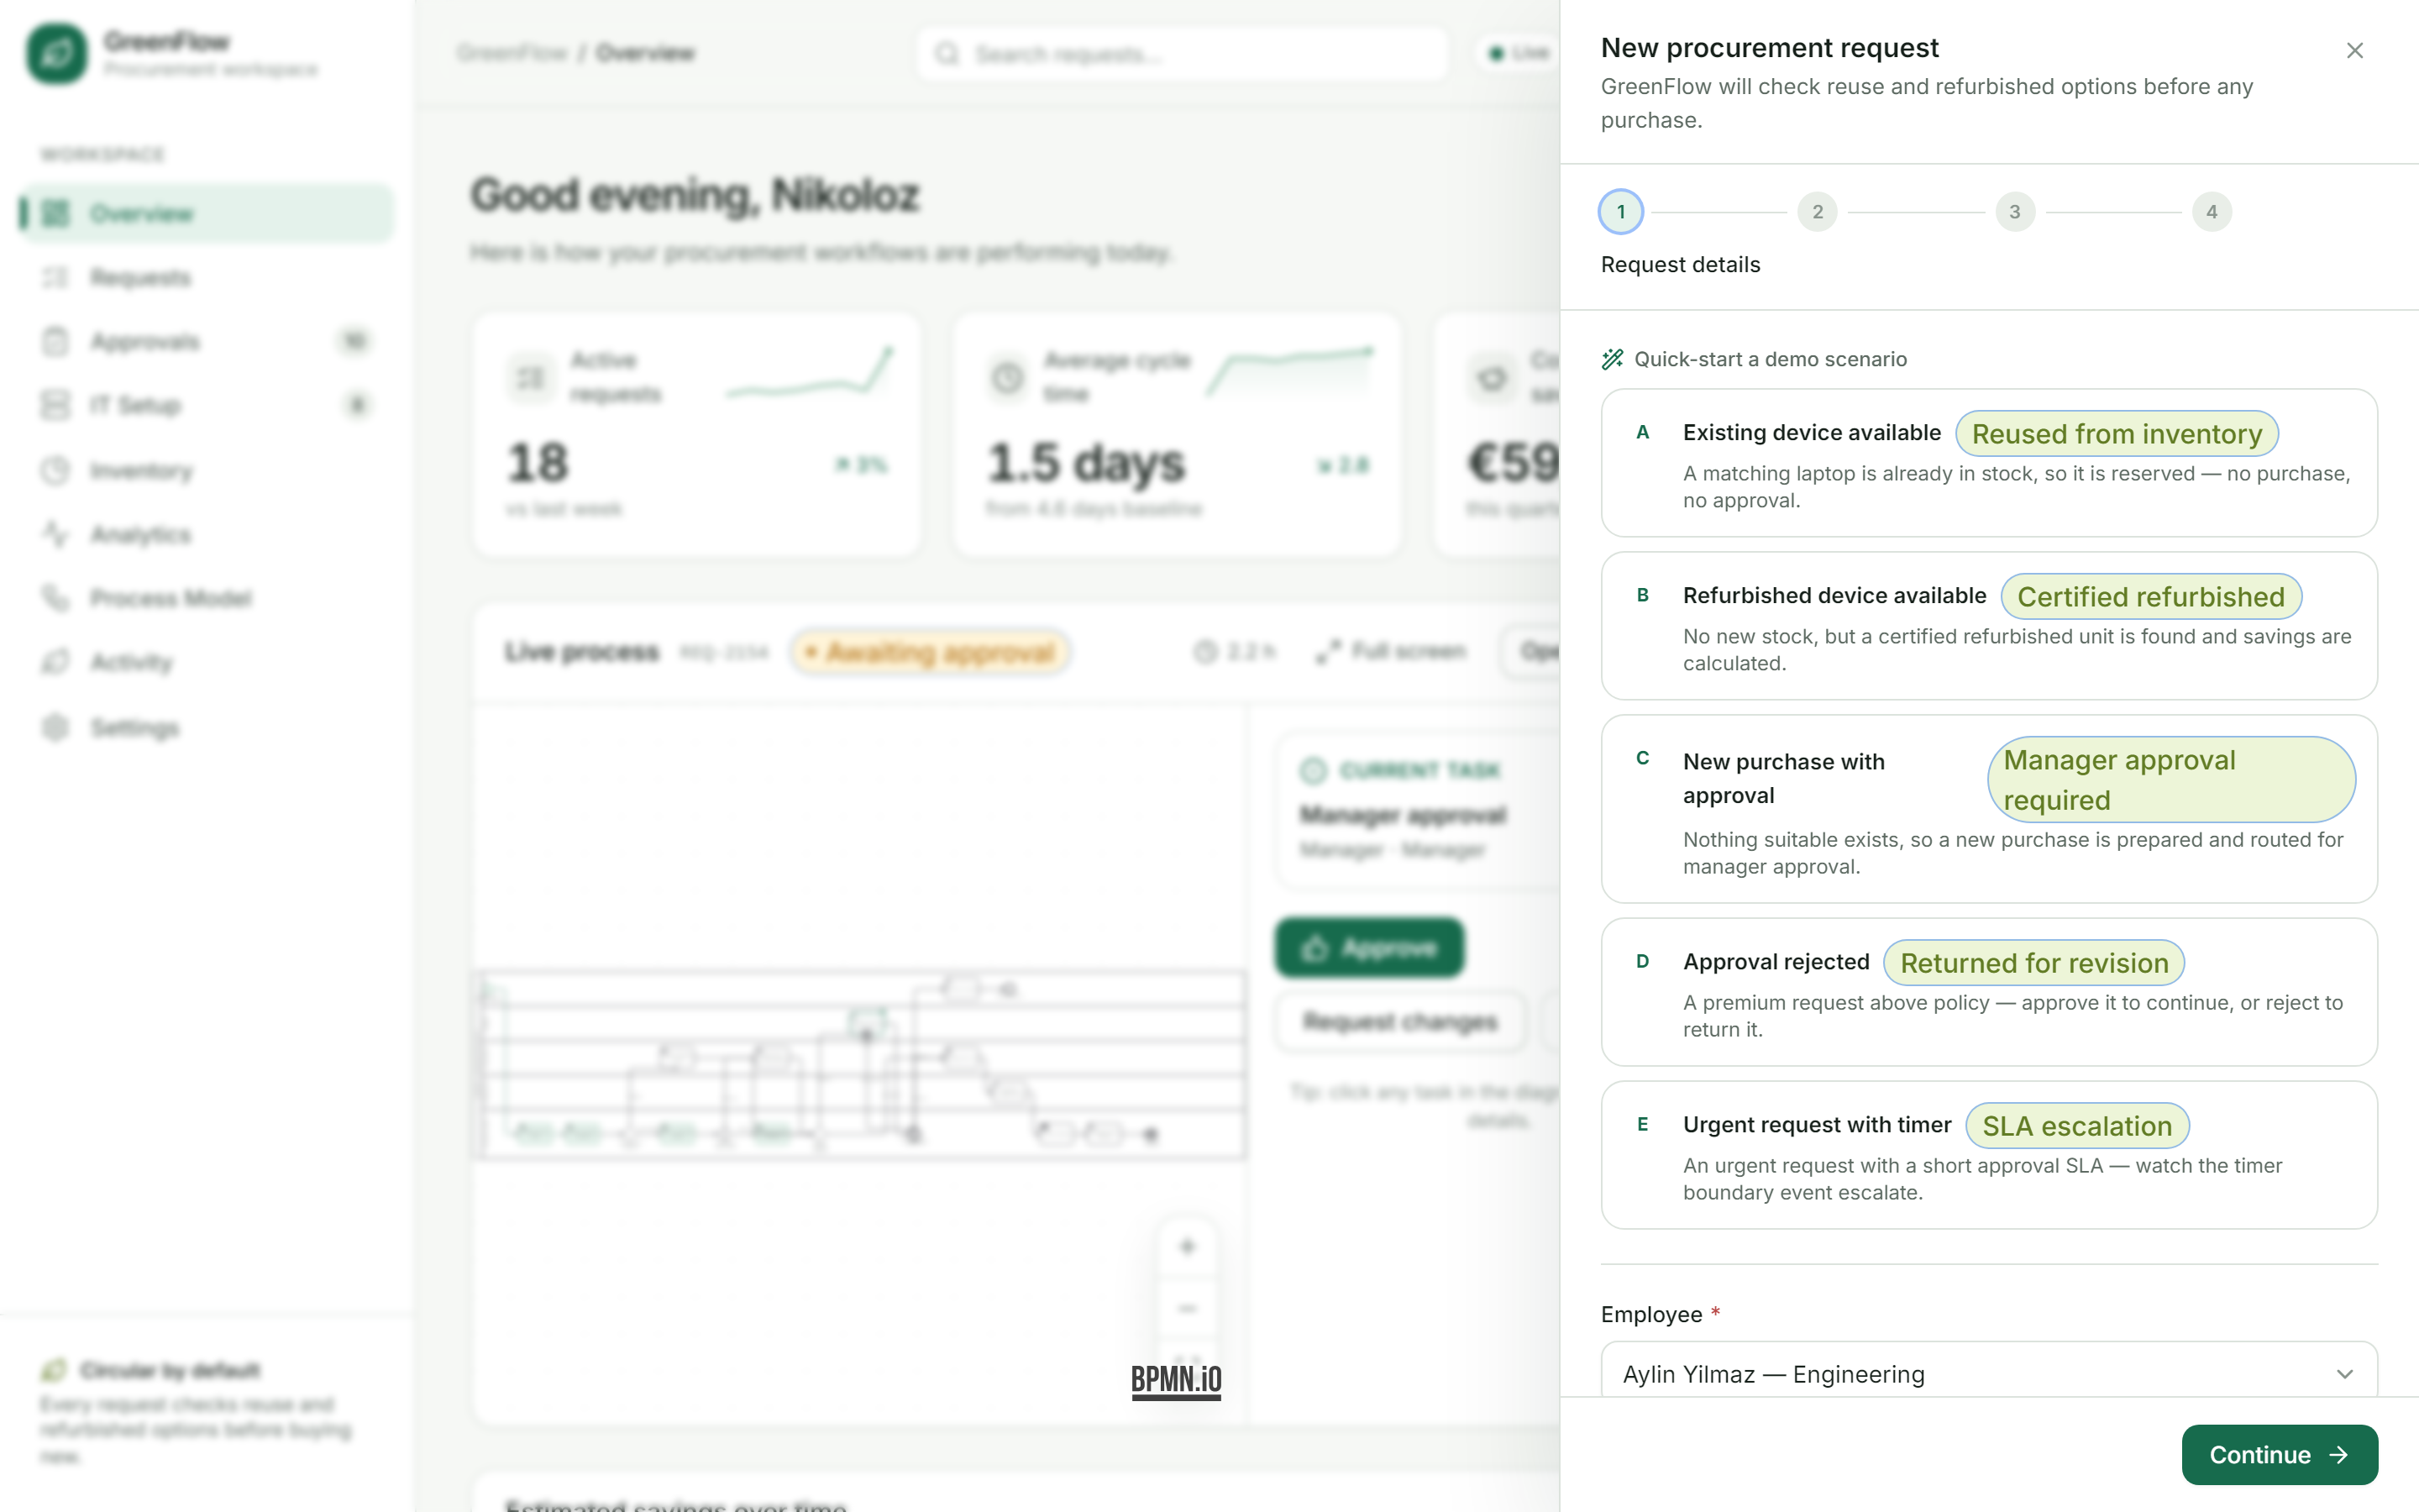Click the Process Model sidebar icon
Screen dimensions: 2419x1512
click(56, 598)
